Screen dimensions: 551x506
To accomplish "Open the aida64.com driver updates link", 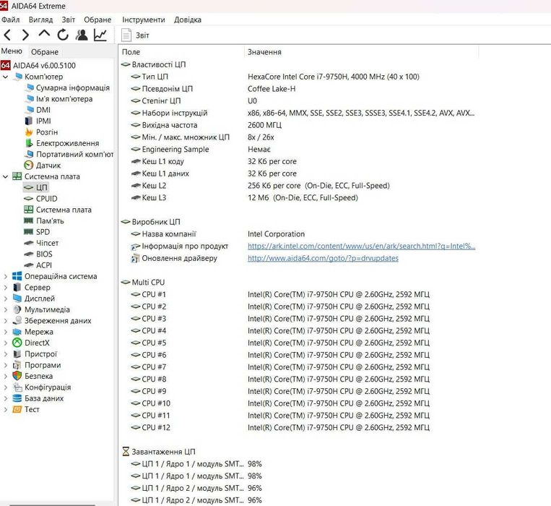I will [x=323, y=259].
